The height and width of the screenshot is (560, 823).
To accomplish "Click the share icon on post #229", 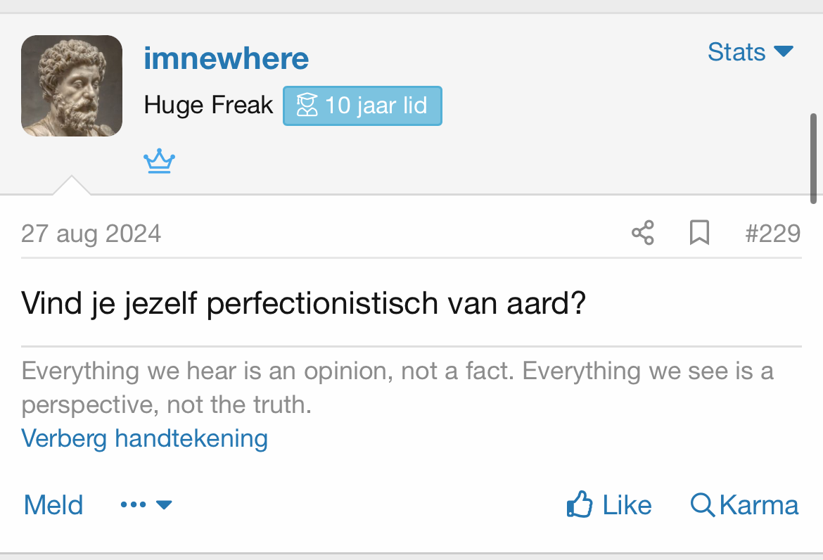I will [x=642, y=233].
